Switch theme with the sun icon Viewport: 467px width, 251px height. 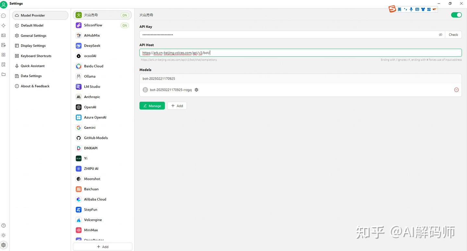(x=4, y=235)
